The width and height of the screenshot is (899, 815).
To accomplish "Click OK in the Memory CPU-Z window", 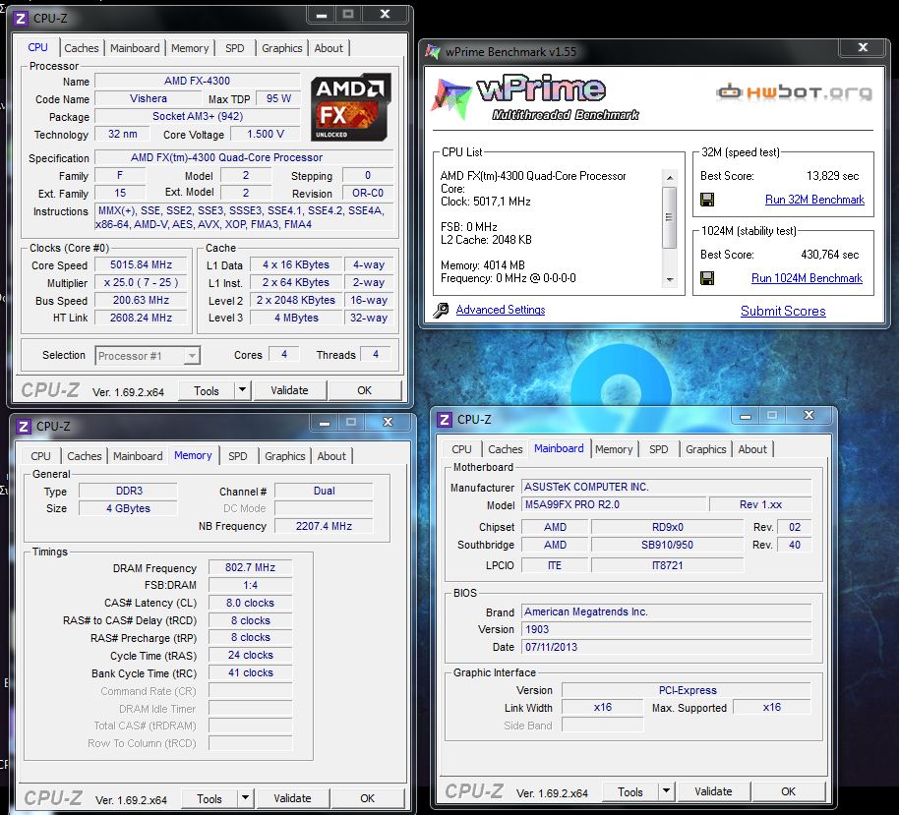I will pyautogui.click(x=368, y=798).
